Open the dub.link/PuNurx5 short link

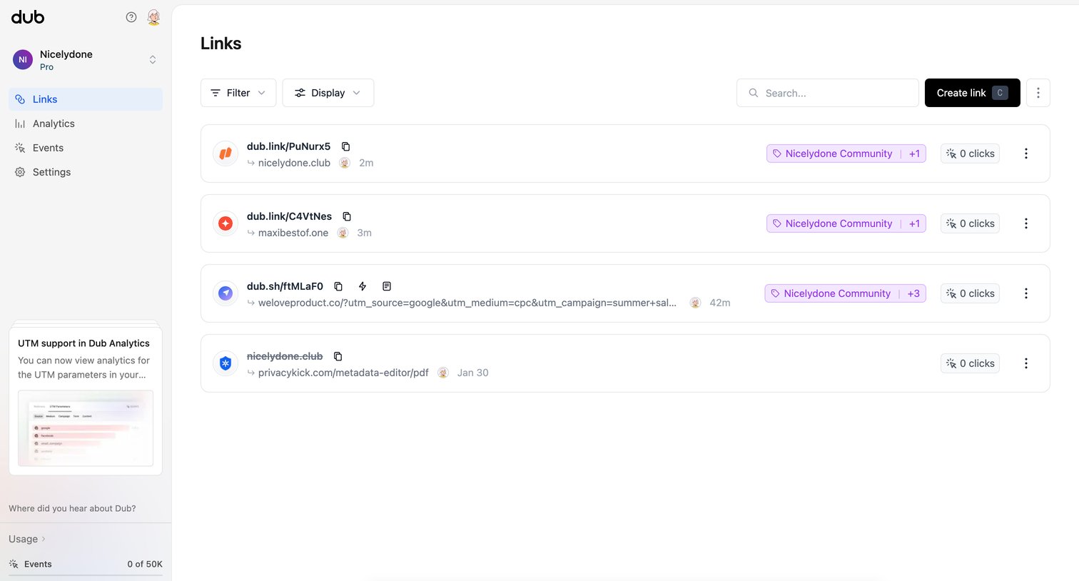pos(288,146)
